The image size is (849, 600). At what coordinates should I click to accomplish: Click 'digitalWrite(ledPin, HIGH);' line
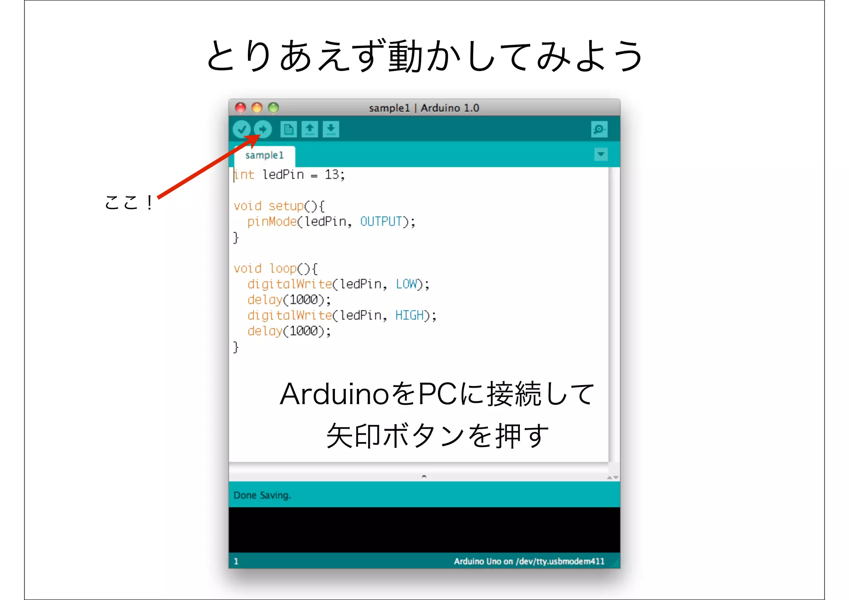click(342, 316)
